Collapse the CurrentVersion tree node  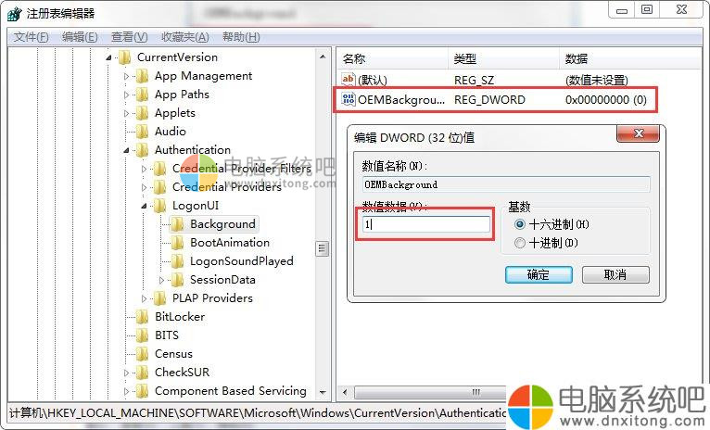click(110, 57)
